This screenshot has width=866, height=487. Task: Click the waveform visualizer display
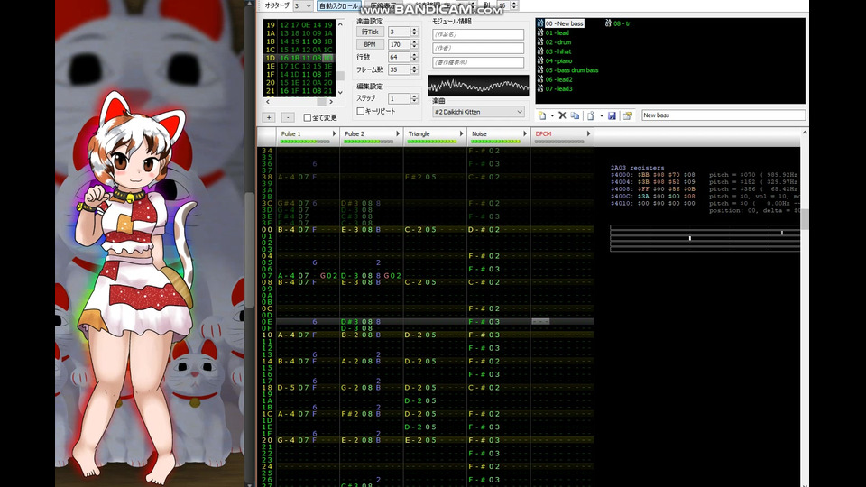(478, 86)
